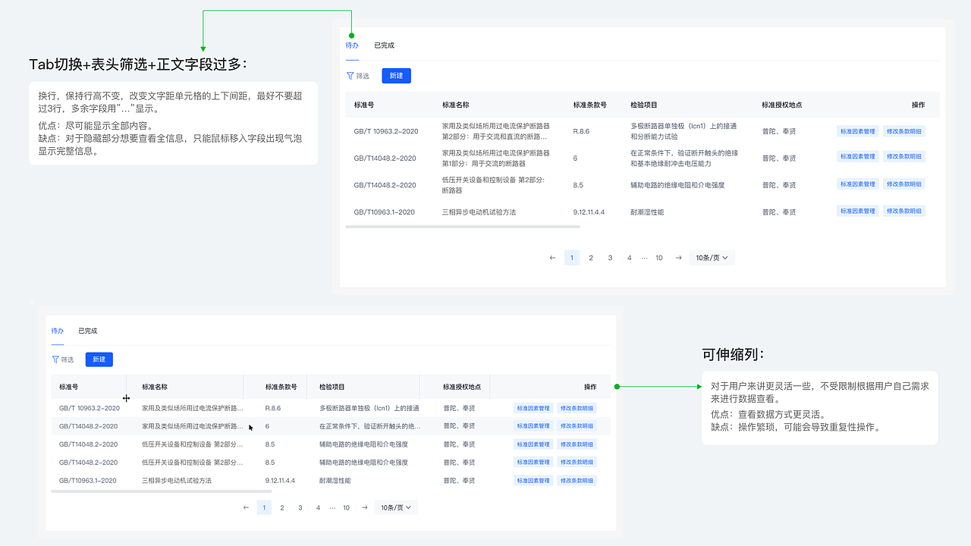Open the 10条/页 page-size dropdown in upper table
This screenshot has height=546, width=971.
click(712, 258)
